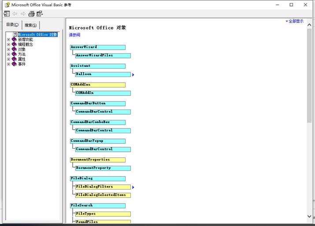315x226 pixels.
Task: Open the Balloon object box
Action: point(103,74)
